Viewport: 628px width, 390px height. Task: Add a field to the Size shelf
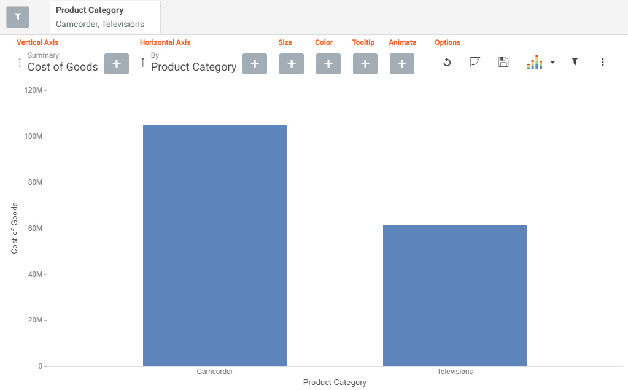click(291, 63)
